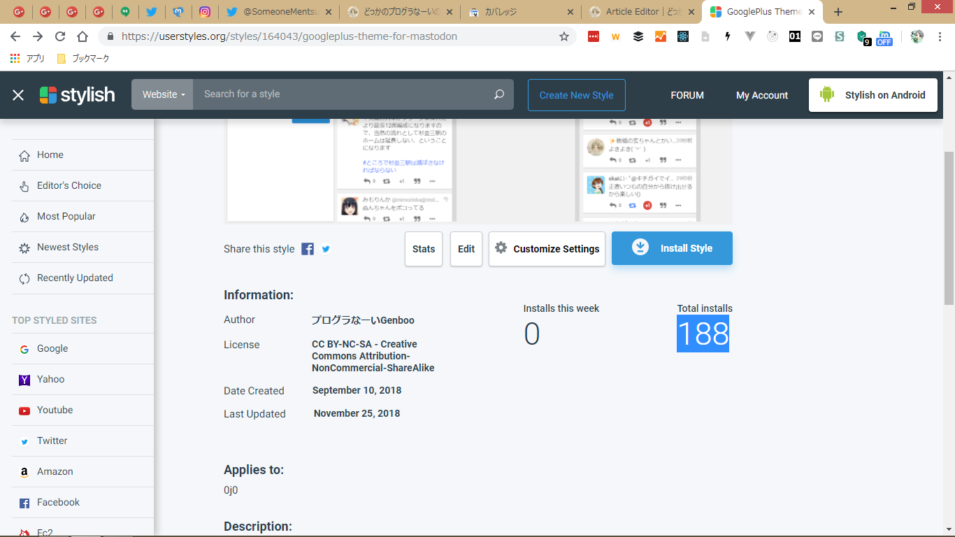The image size is (955, 537).
Task: Click the Create New Style button
Action: tap(576, 95)
